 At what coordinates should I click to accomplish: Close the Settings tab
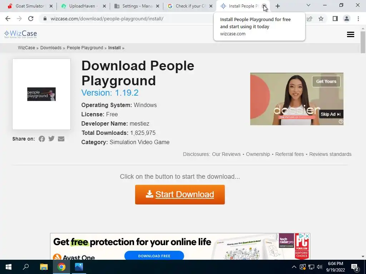(158, 6)
